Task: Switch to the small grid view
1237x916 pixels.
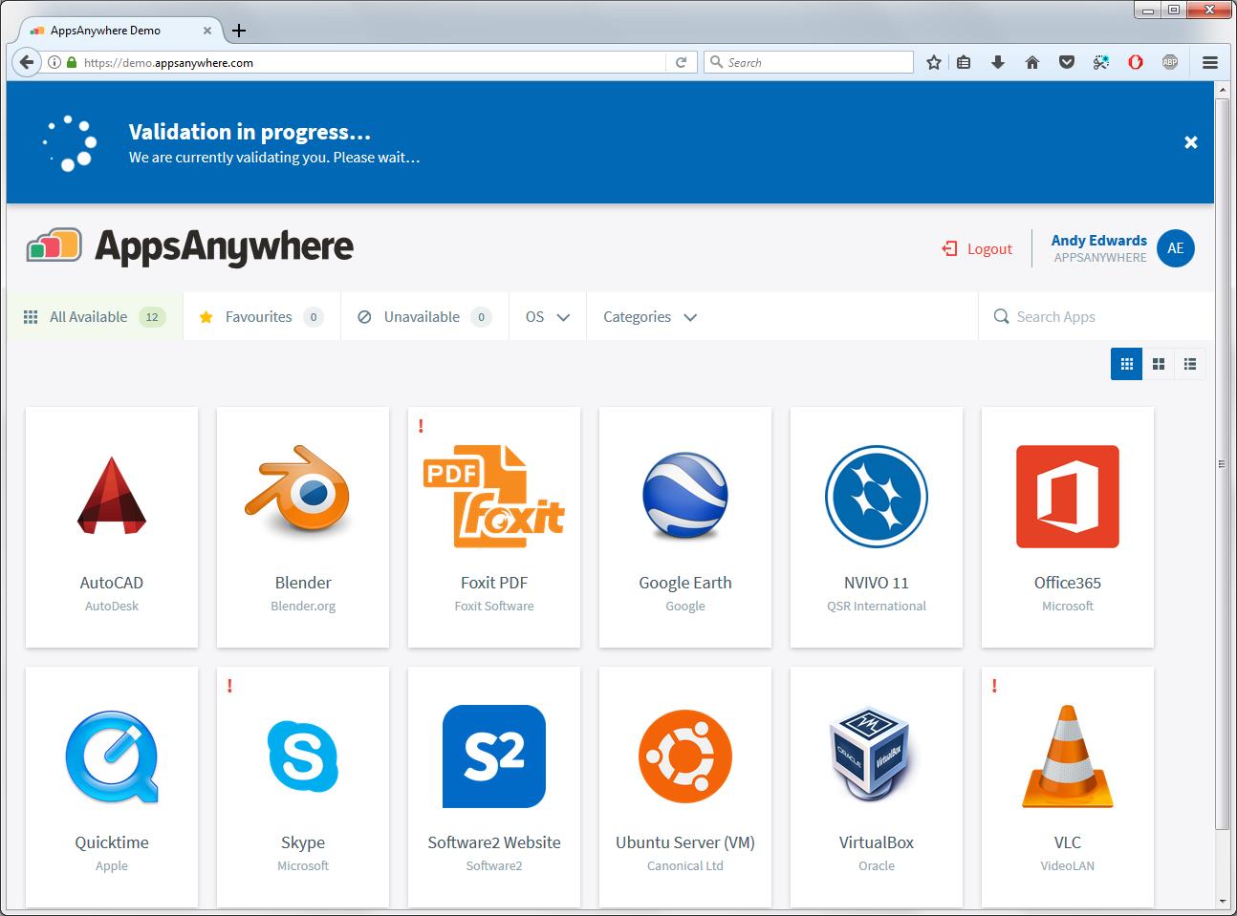Action: click(x=1126, y=364)
